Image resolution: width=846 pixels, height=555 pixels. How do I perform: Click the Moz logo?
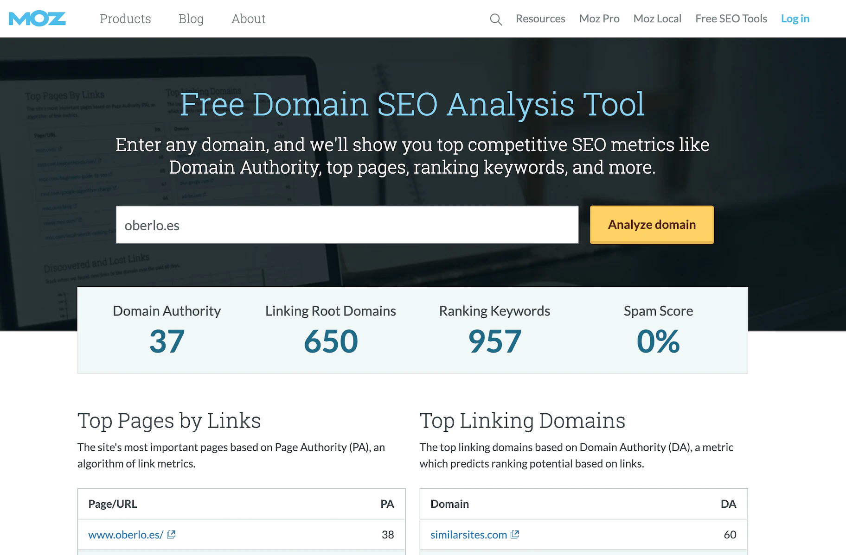tap(37, 19)
